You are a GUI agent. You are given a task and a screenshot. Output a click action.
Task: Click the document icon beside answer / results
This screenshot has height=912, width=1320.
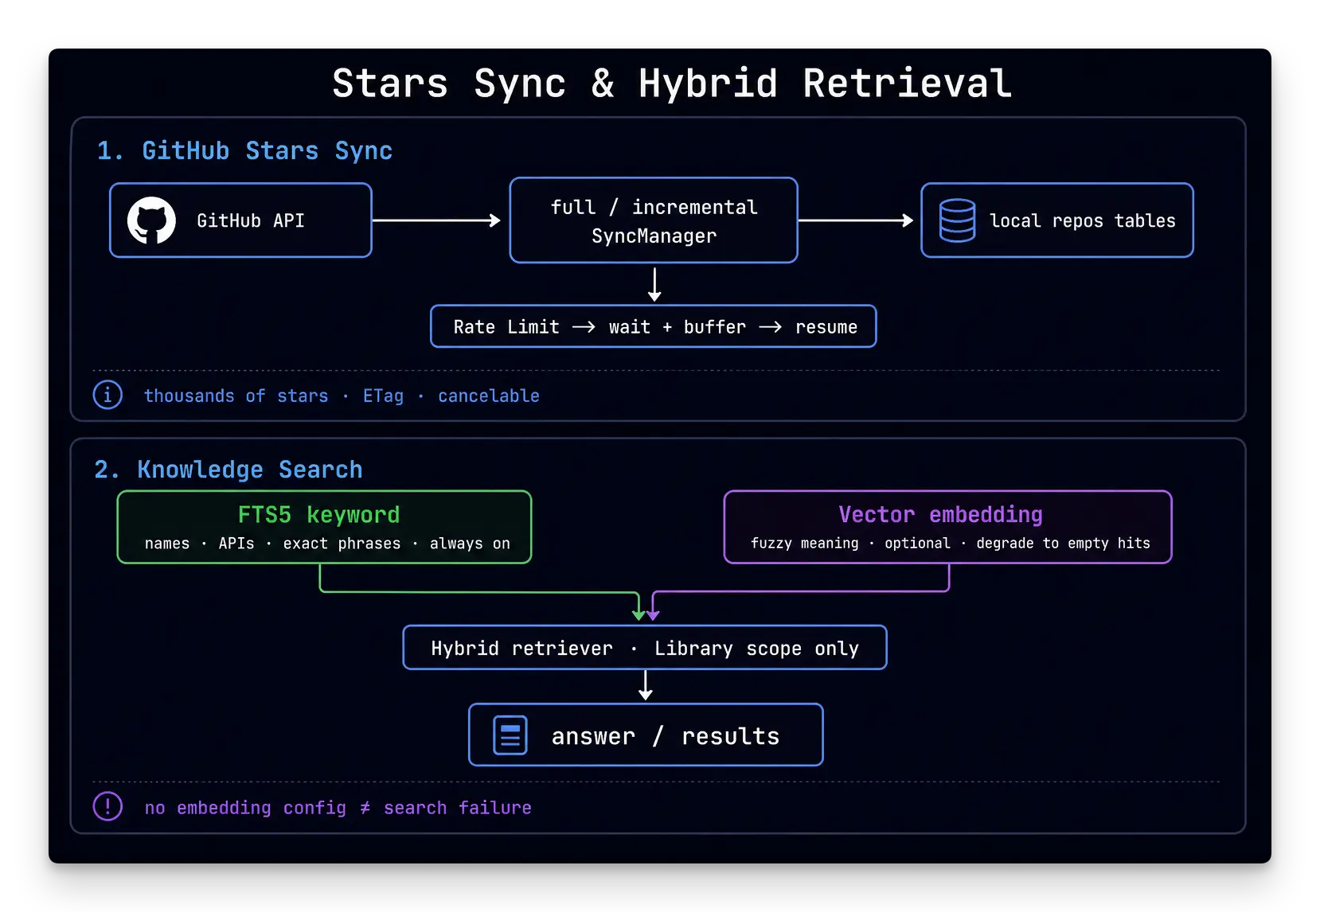510,735
